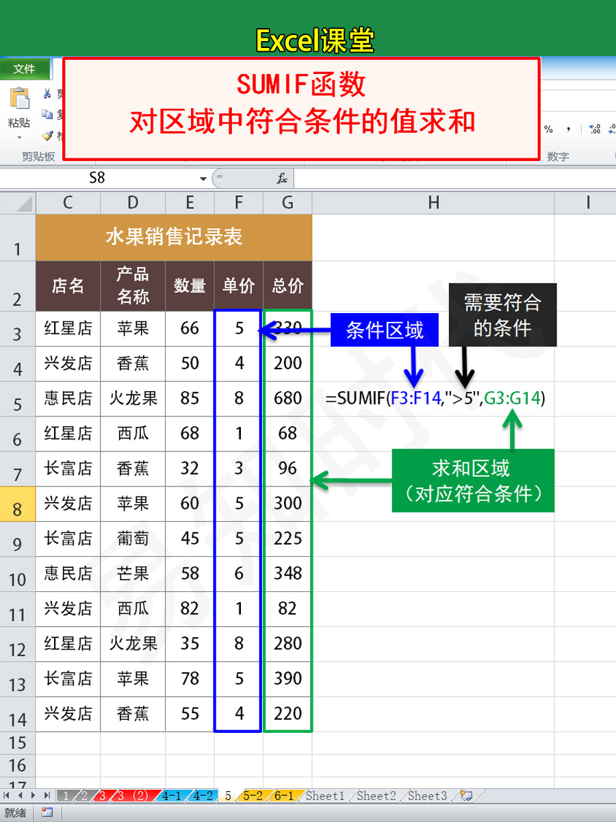616x822 pixels.
Task: Select 火龙果 in row 12
Action: [133, 643]
